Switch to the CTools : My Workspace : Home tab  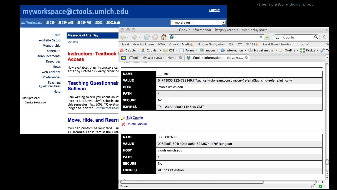152,58
